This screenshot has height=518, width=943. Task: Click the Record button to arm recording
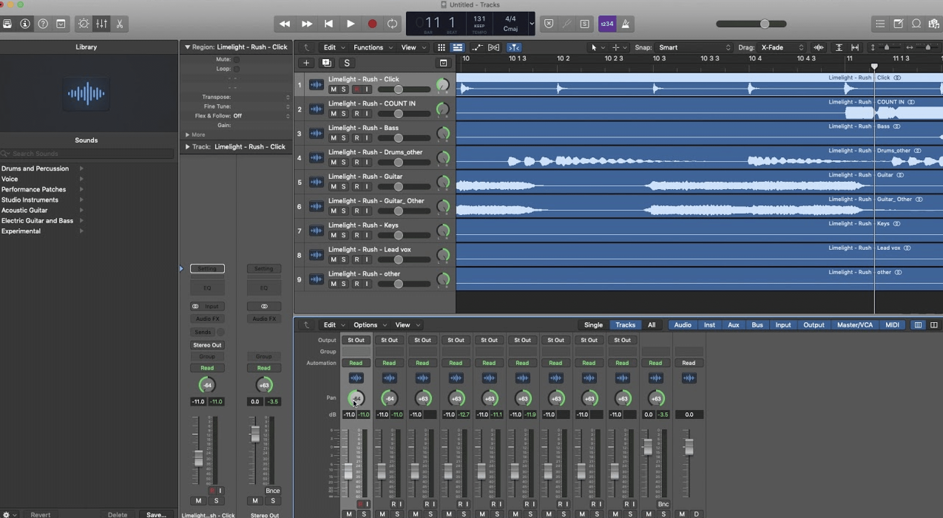[370, 24]
